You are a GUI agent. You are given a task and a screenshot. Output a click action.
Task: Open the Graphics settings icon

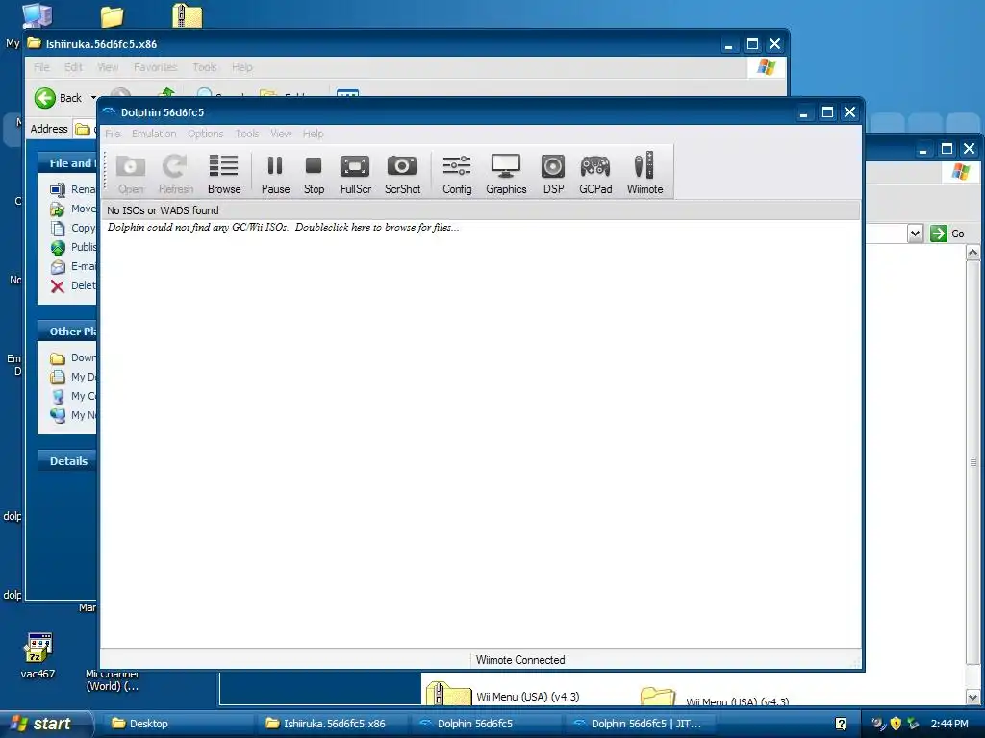click(506, 175)
